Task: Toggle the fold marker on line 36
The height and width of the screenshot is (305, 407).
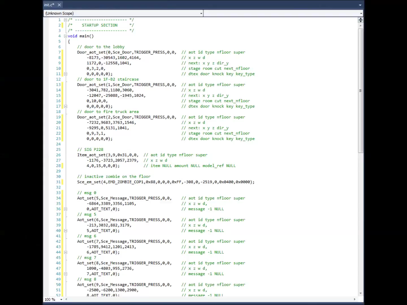Action: coord(66,209)
